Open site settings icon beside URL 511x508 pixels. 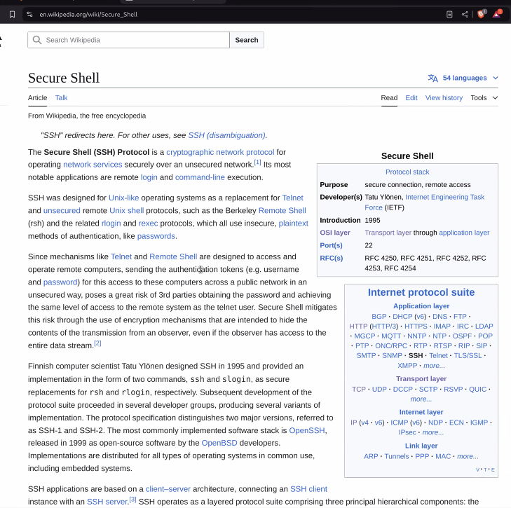(x=29, y=14)
